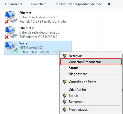This screenshot has width=123, height=114.
Task: Click Realtek PCIe FE Family Controller text
Action: tap(43, 22)
